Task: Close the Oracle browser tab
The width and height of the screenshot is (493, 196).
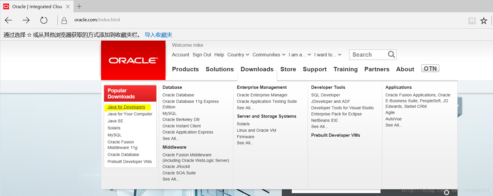Action: tap(68, 6)
